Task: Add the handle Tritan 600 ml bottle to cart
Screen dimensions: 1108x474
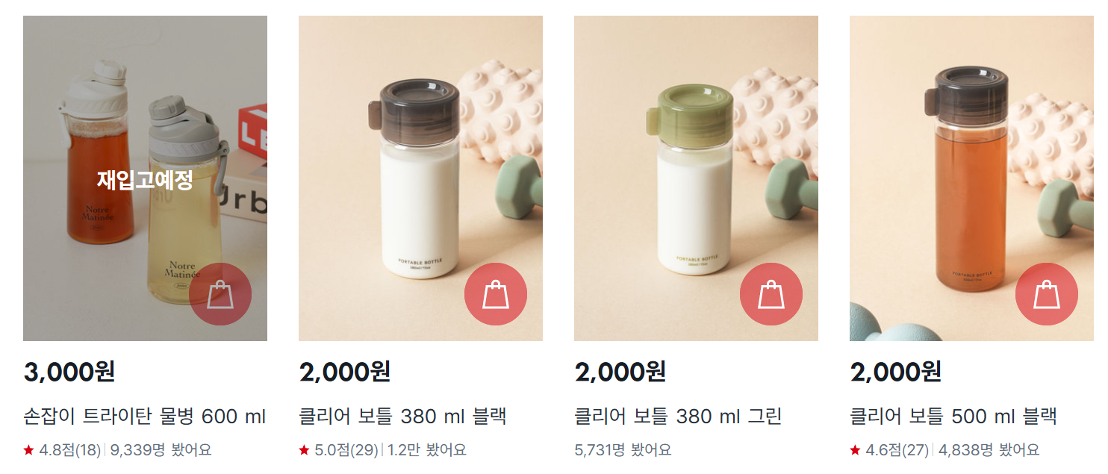Action: click(220, 294)
